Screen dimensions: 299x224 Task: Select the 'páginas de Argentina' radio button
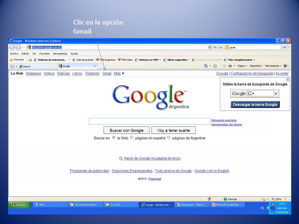169,138
